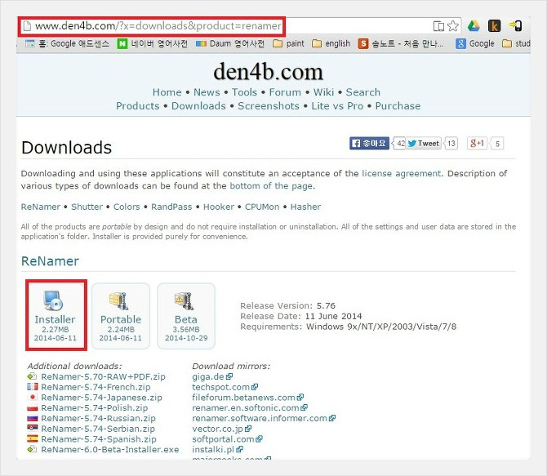Click the French flag icon

33,387
